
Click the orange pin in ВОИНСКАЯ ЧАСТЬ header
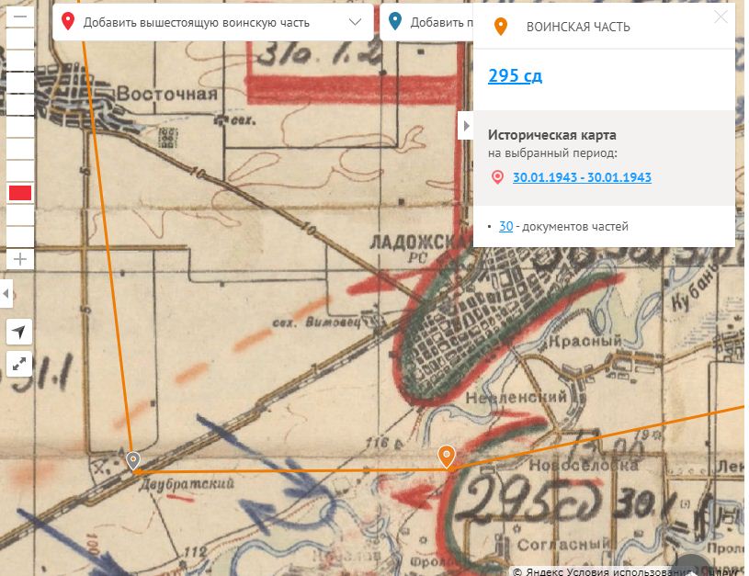pyautogui.click(x=501, y=27)
